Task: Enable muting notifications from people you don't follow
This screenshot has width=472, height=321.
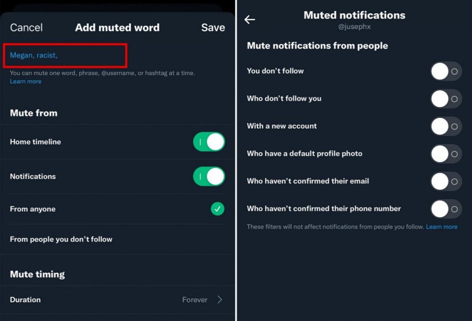Action: (446, 71)
